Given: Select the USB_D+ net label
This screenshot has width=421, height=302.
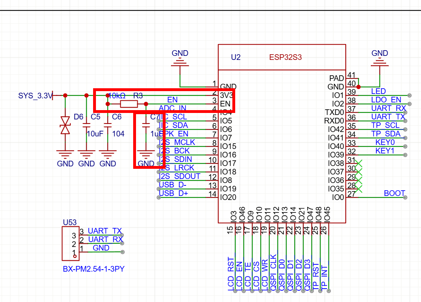Looking at the screenshot, I should pyautogui.click(x=173, y=193).
